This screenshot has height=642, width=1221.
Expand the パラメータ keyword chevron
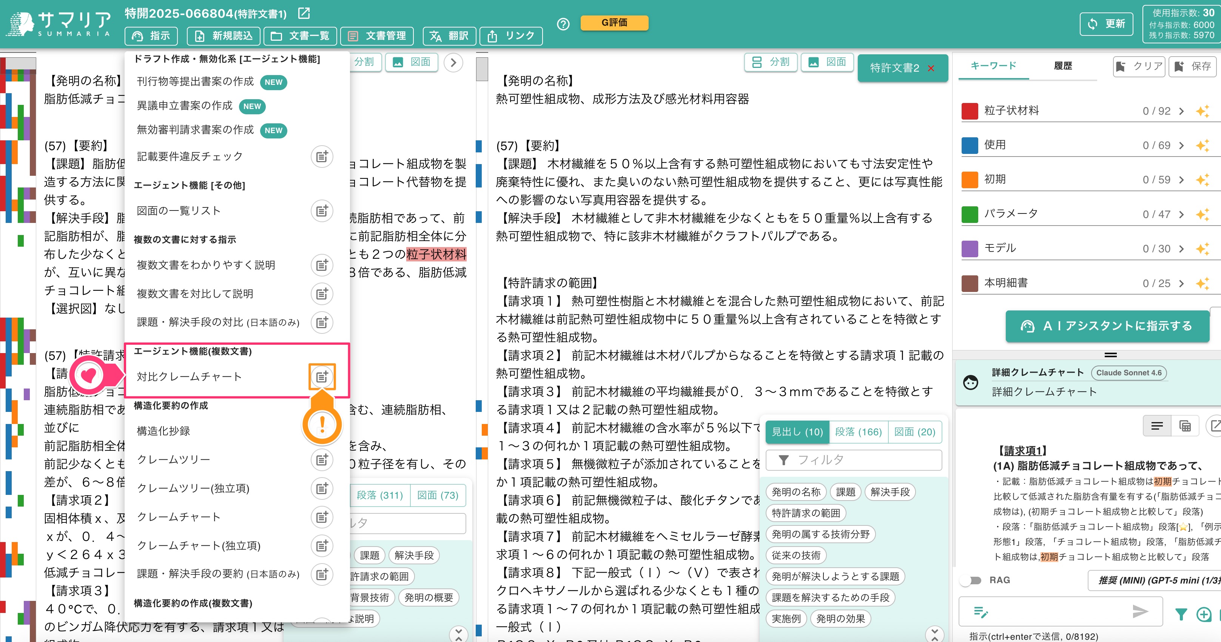tap(1181, 215)
